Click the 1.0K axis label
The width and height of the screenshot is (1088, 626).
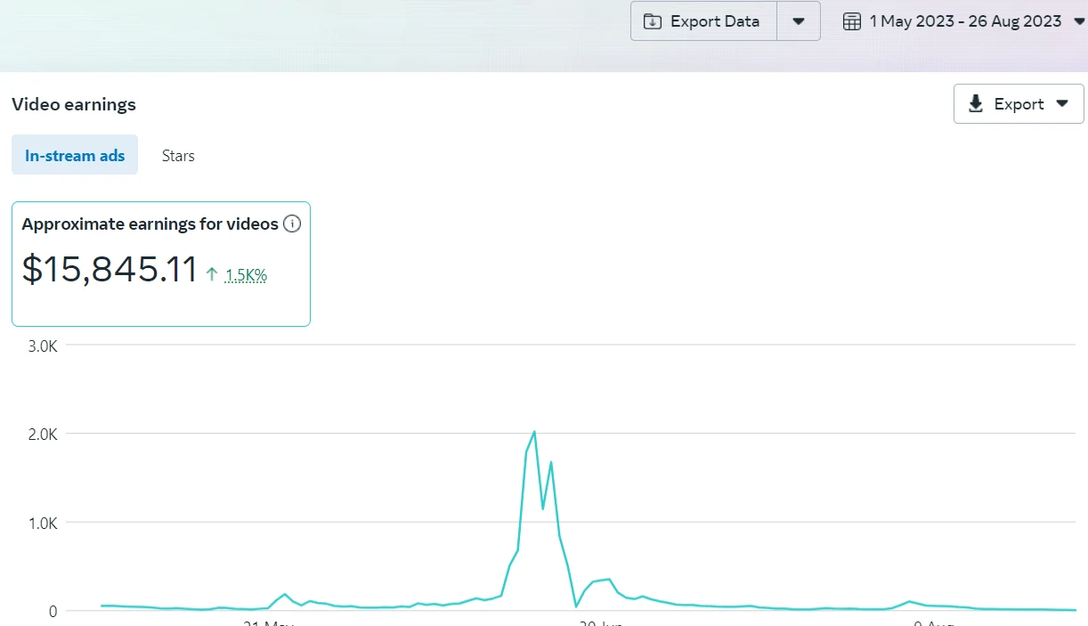tap(42, 522)
